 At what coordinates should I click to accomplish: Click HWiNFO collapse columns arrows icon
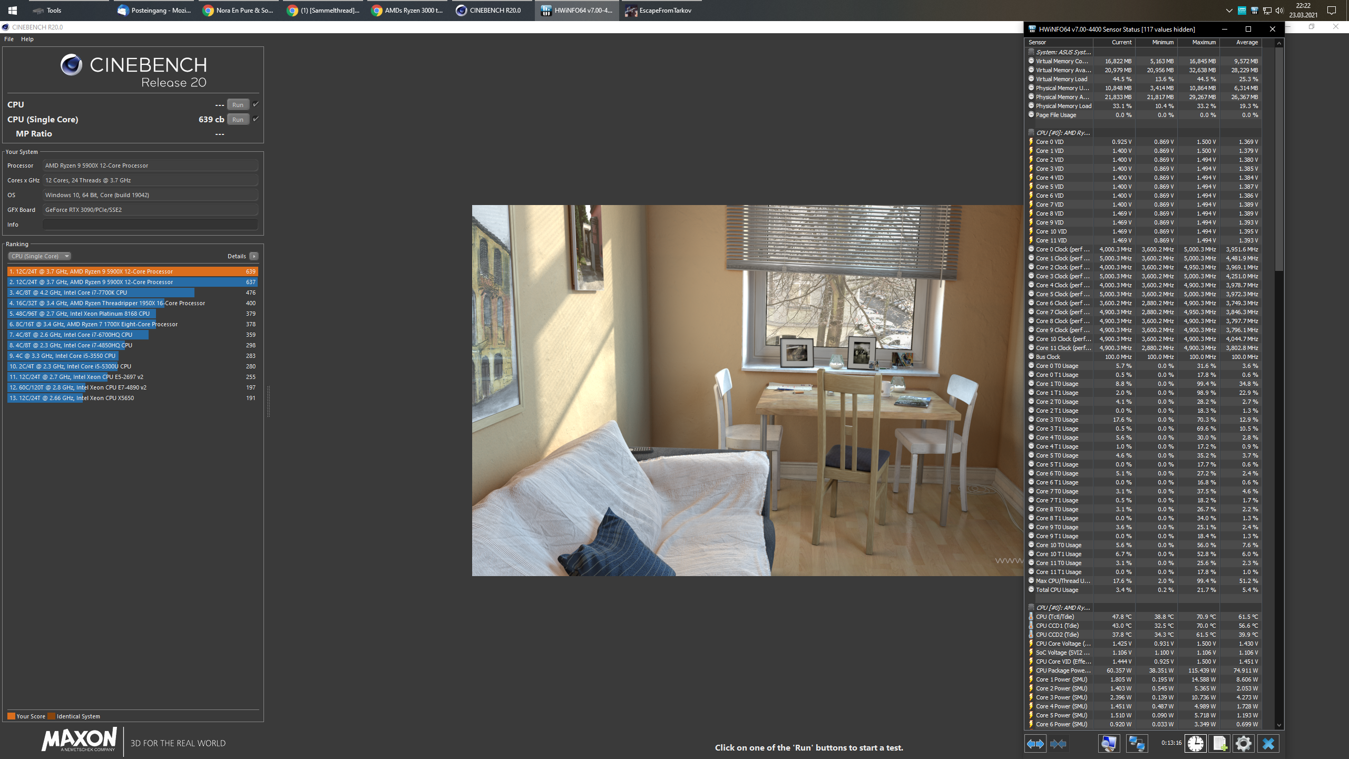pyautogui.click(x=1058, y=744)
